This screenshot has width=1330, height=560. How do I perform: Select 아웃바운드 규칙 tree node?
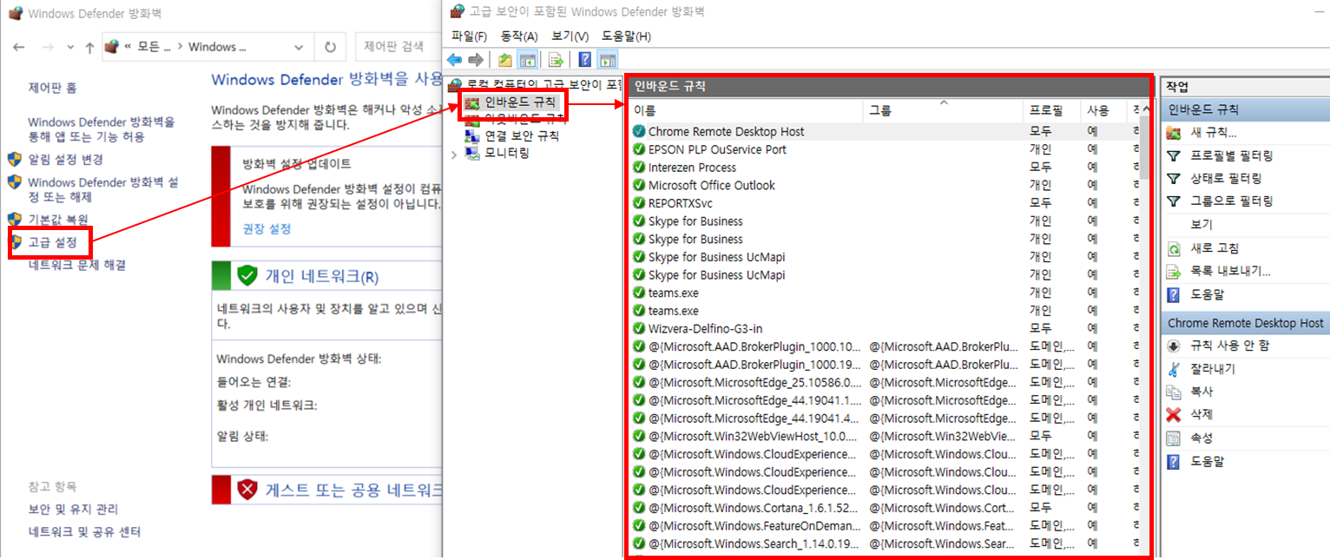[x=525, y=119]
